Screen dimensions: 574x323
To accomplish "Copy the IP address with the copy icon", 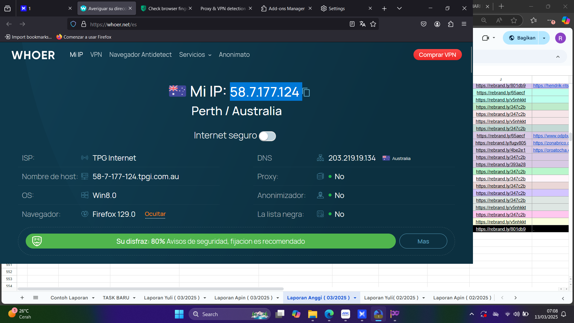I will coord(306,92).
